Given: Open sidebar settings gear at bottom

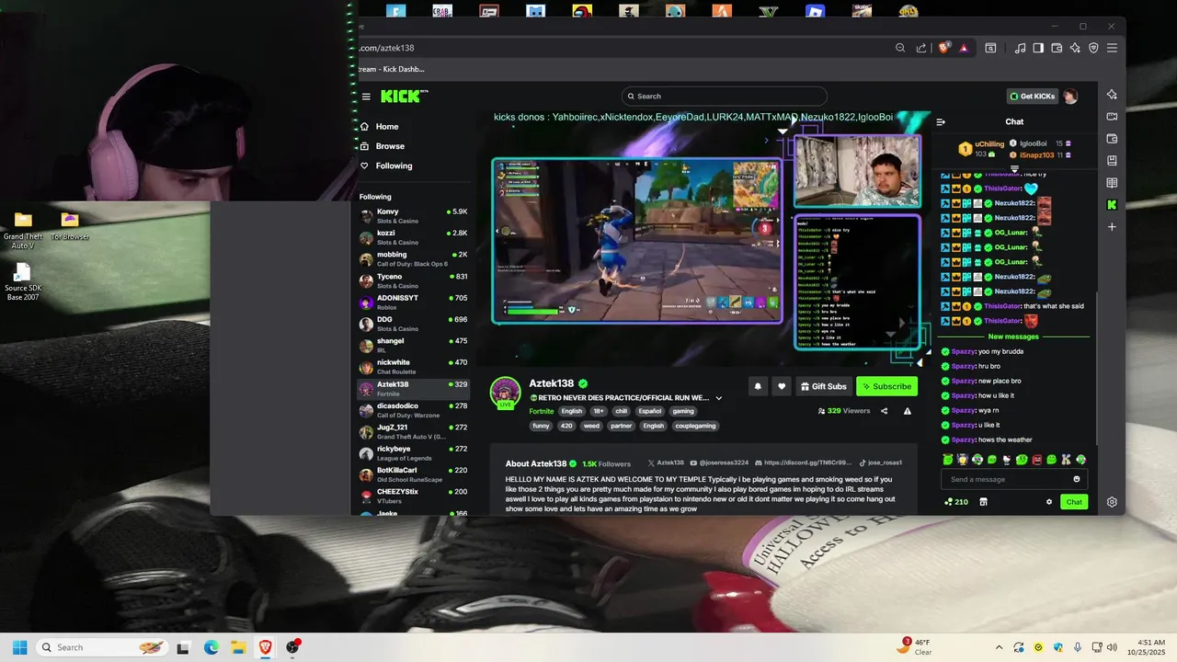Looking at the screenshot, I should pos(1112,502).
